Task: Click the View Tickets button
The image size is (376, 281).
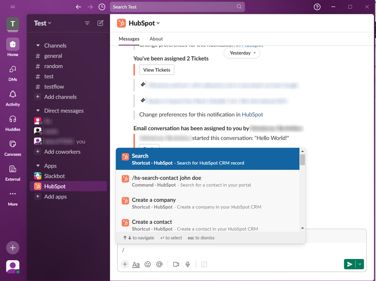Action: coord(156,70)
